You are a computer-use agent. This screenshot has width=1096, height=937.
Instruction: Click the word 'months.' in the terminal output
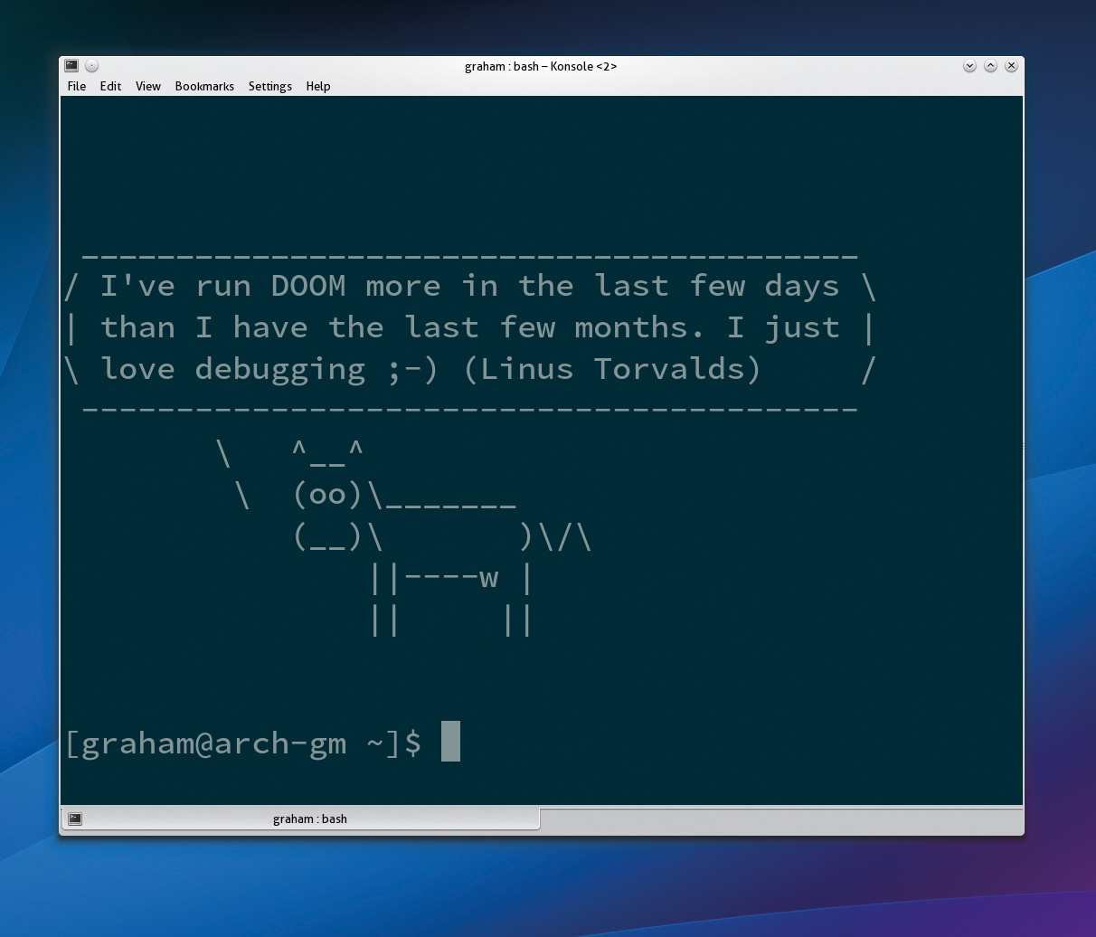pyautogui.click(x=639, y=327)
